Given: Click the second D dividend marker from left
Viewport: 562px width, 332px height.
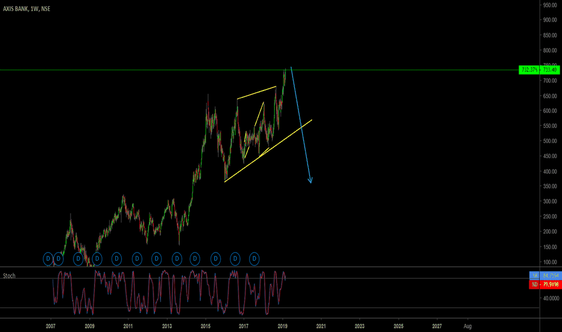Looking at the screenshot, I should [58, 259].
